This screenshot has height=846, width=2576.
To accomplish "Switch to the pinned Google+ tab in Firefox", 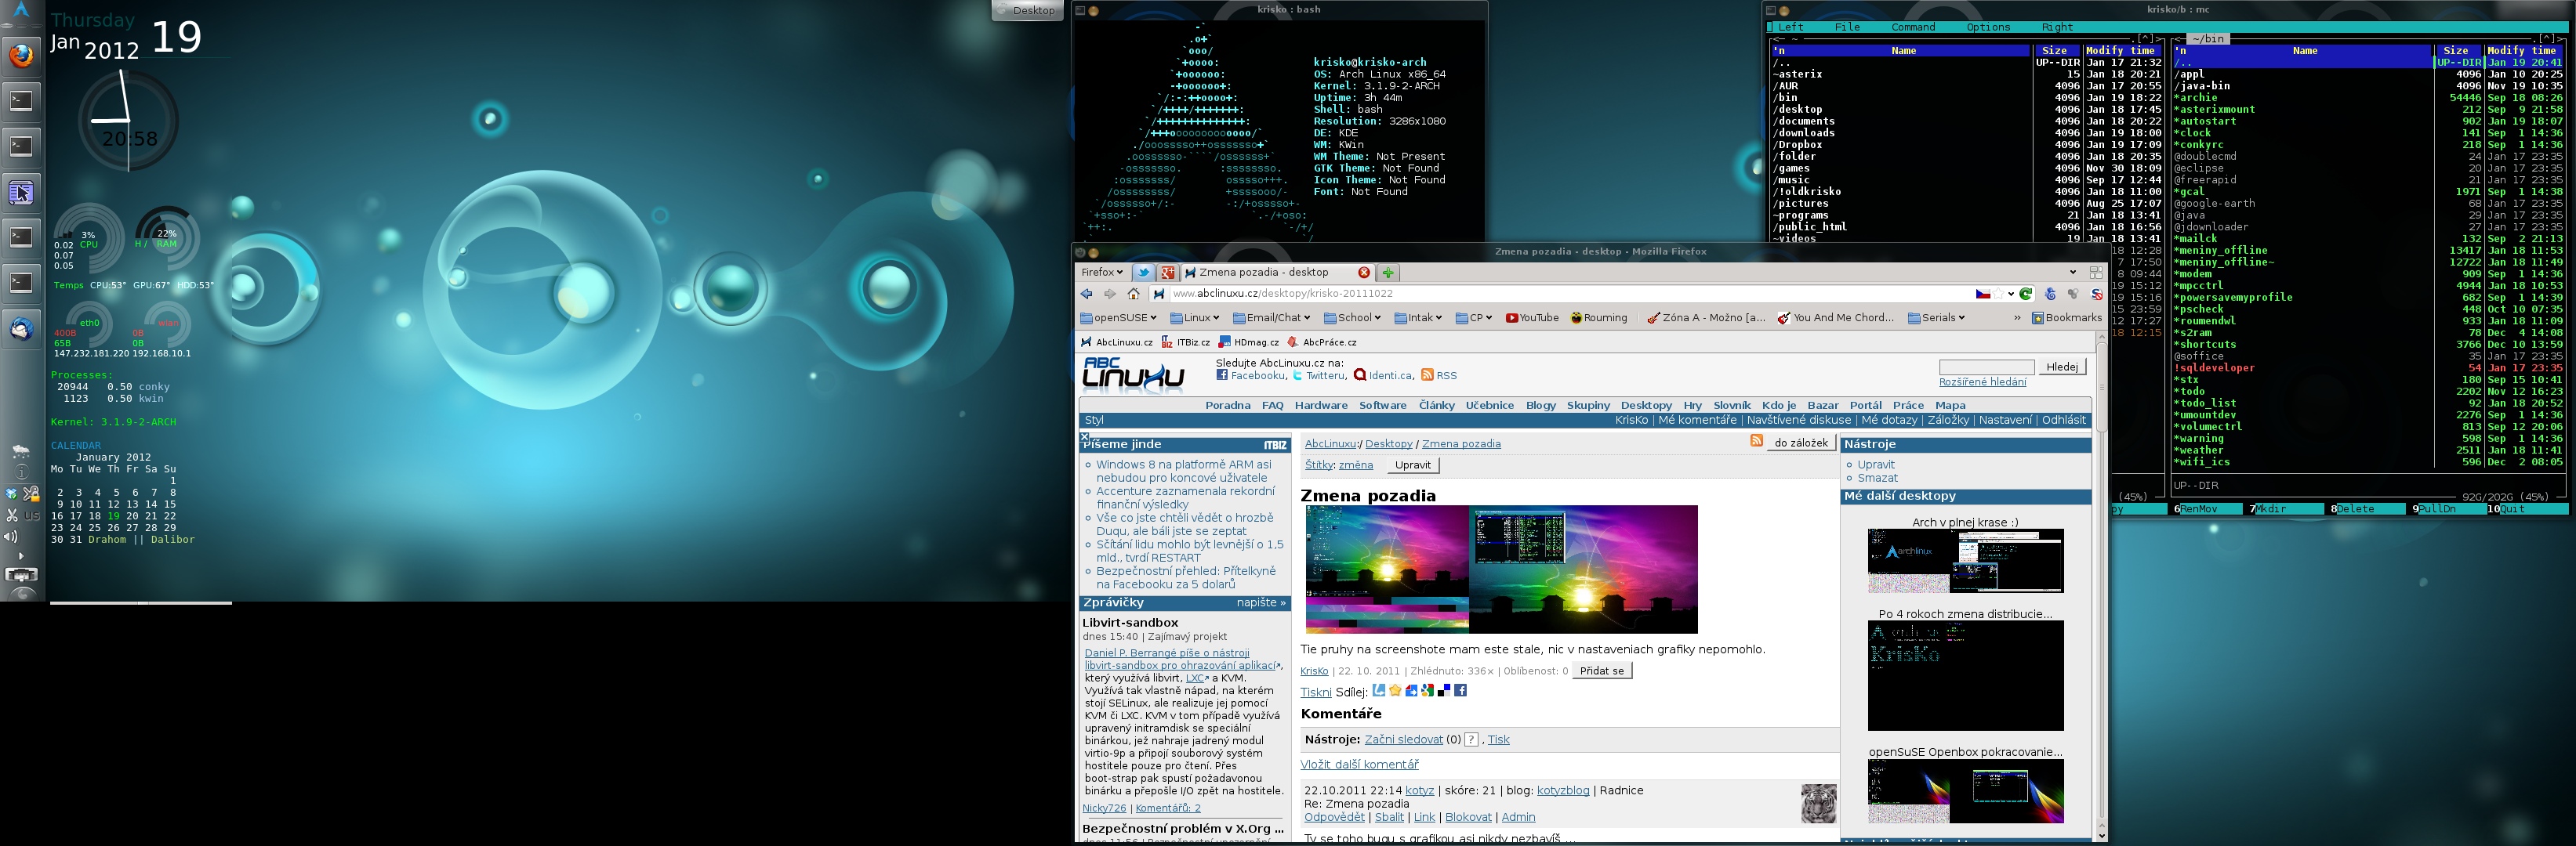I will (x=1167, y=273).
